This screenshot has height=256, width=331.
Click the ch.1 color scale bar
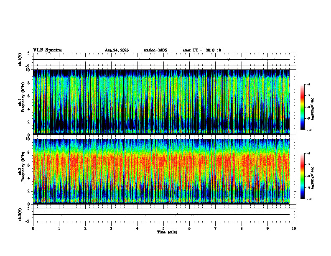pyautogui.click(x=303, y=107)
